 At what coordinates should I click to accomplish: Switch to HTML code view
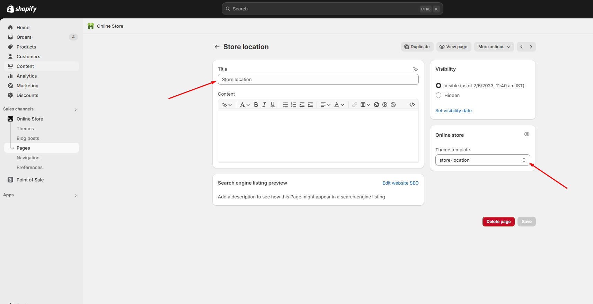tap(412, 105)
